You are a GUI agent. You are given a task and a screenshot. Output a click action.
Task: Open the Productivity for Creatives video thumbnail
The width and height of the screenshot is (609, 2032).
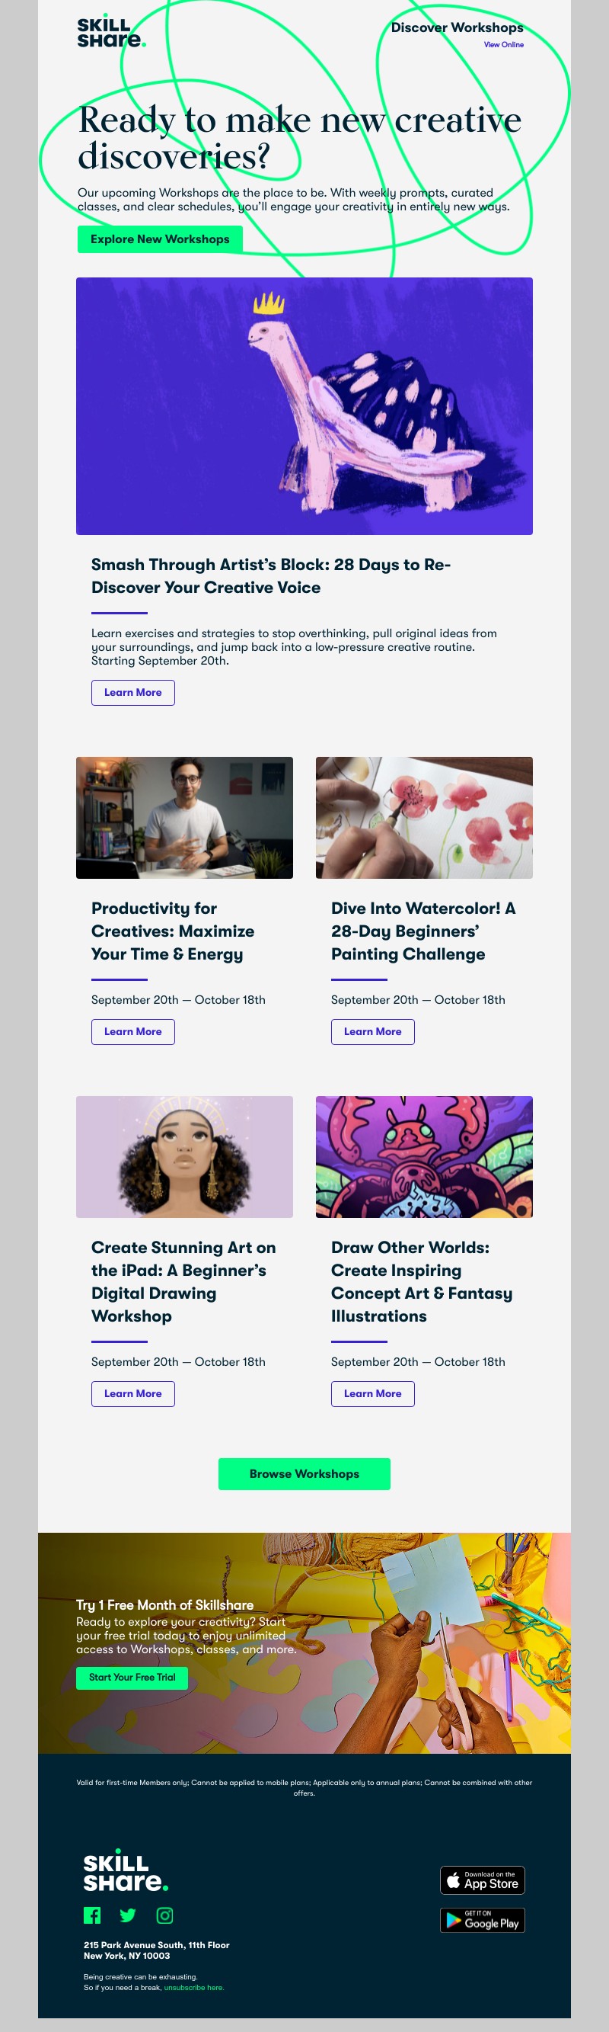[x=184, y=817]
